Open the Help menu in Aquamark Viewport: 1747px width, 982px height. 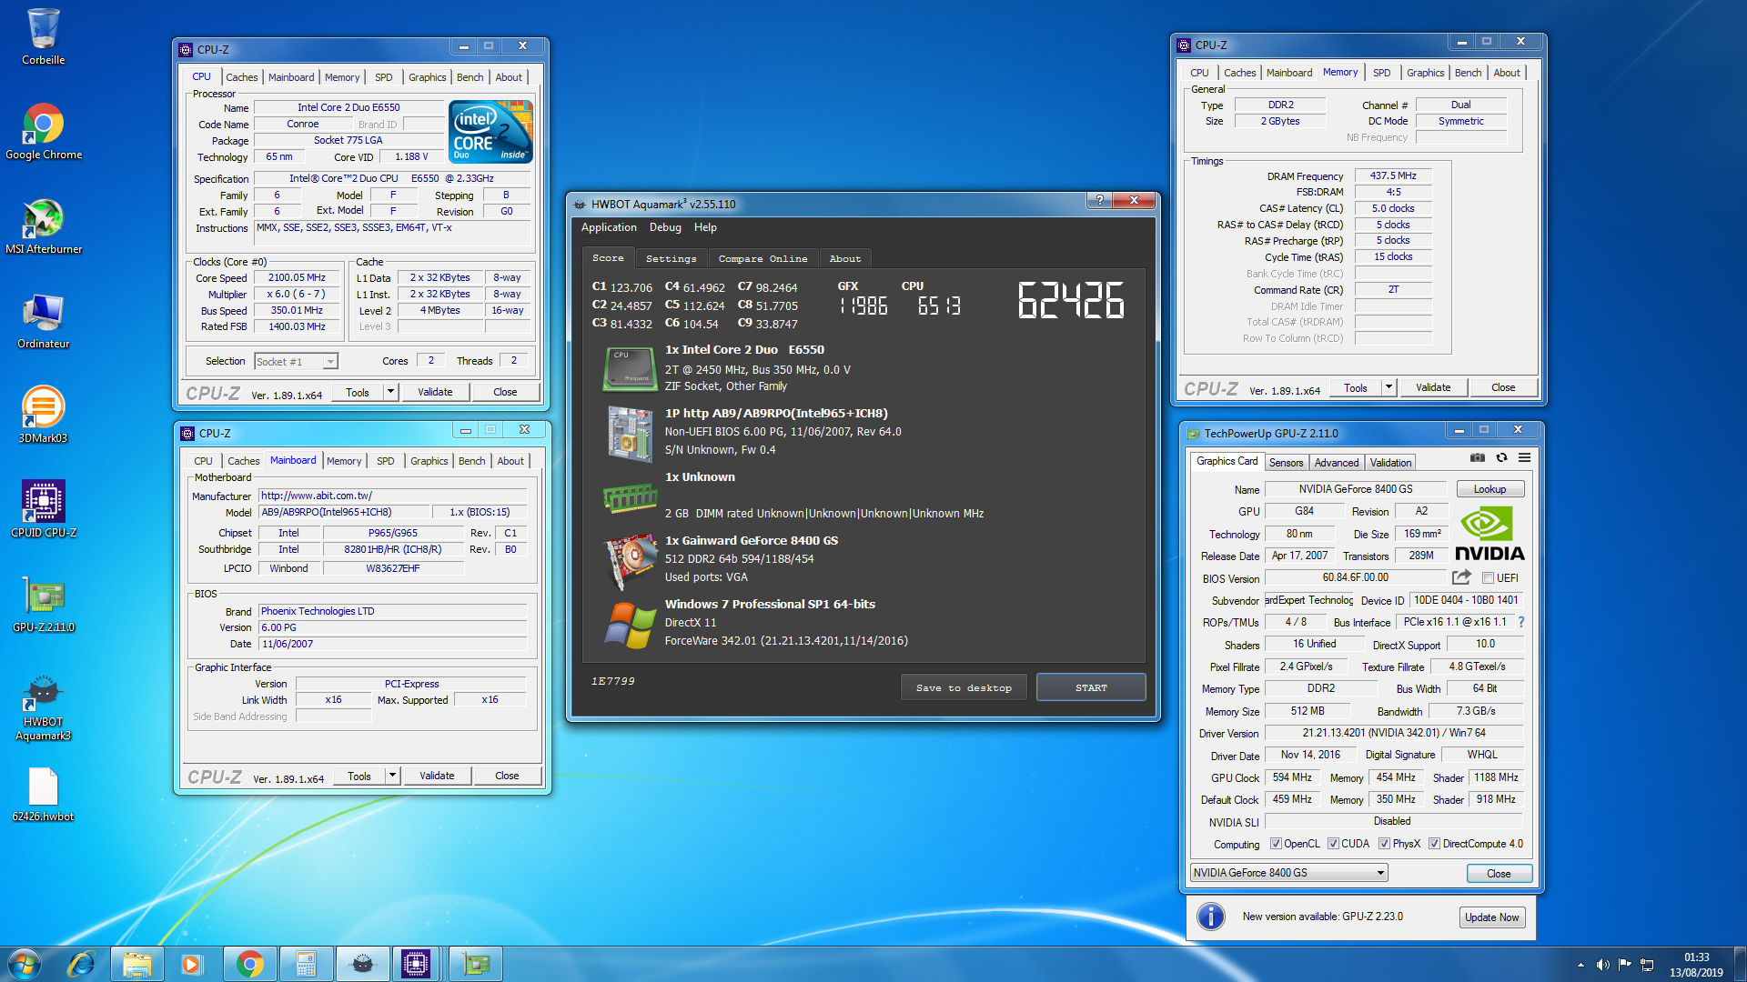click(x=705, y=227)
